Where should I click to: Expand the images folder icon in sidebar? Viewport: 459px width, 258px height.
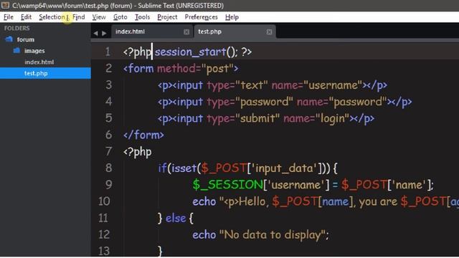pos(16,51)
